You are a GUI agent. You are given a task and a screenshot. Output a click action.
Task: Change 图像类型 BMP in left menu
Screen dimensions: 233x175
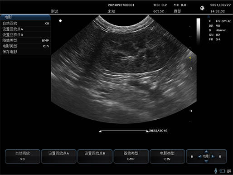click(x=25, y=40)
